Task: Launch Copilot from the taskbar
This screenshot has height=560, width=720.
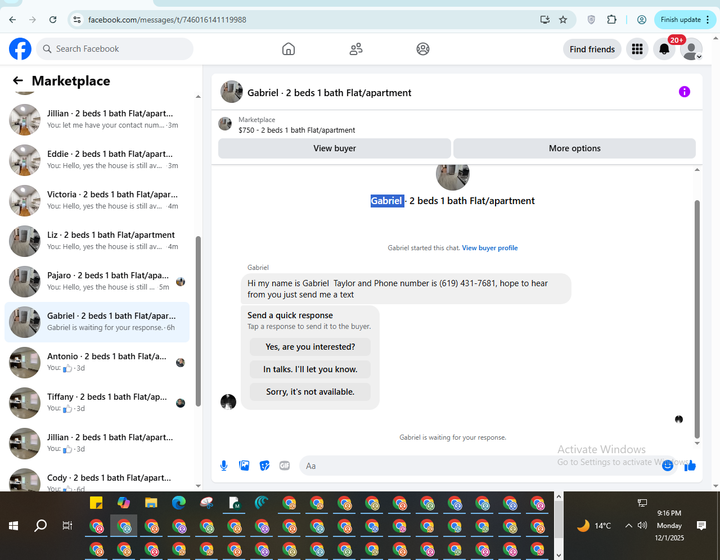Action: point(124,503)
